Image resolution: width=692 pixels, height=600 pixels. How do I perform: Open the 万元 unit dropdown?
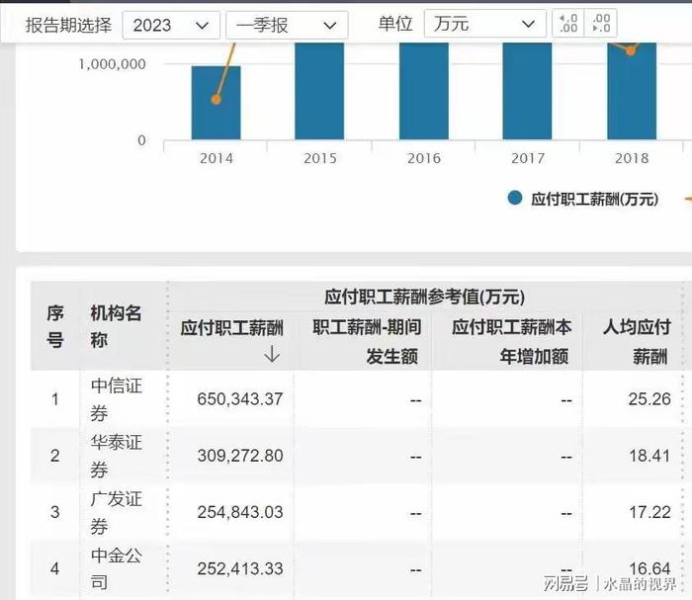coord(485,24)
